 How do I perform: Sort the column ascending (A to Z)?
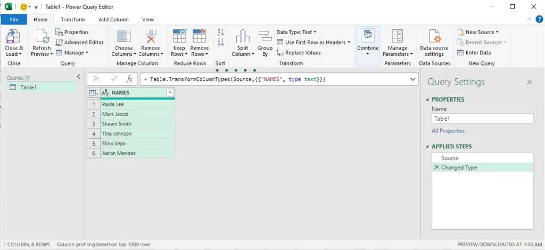(x=220, y=32)
